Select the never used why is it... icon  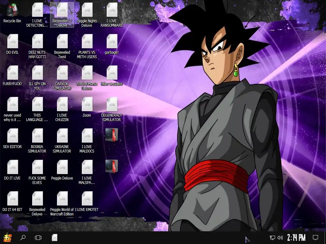tap(12, 109)
